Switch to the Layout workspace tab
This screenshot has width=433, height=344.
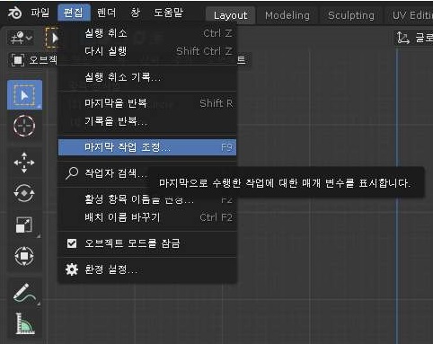[231, 15]
